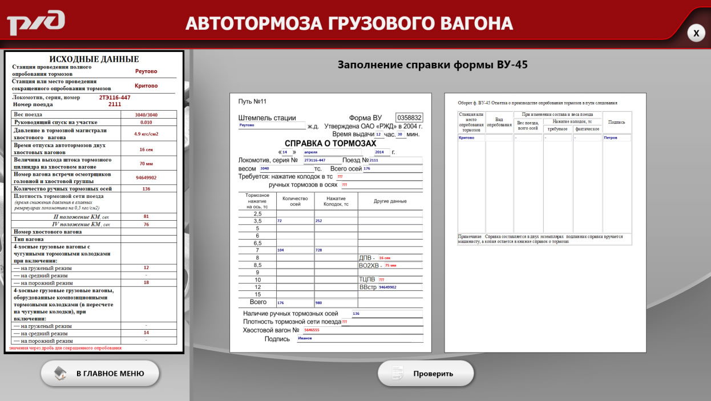711x401 pixels.
Task: Edit the ДПВ field with 16 сек
Action: point(399,258)
